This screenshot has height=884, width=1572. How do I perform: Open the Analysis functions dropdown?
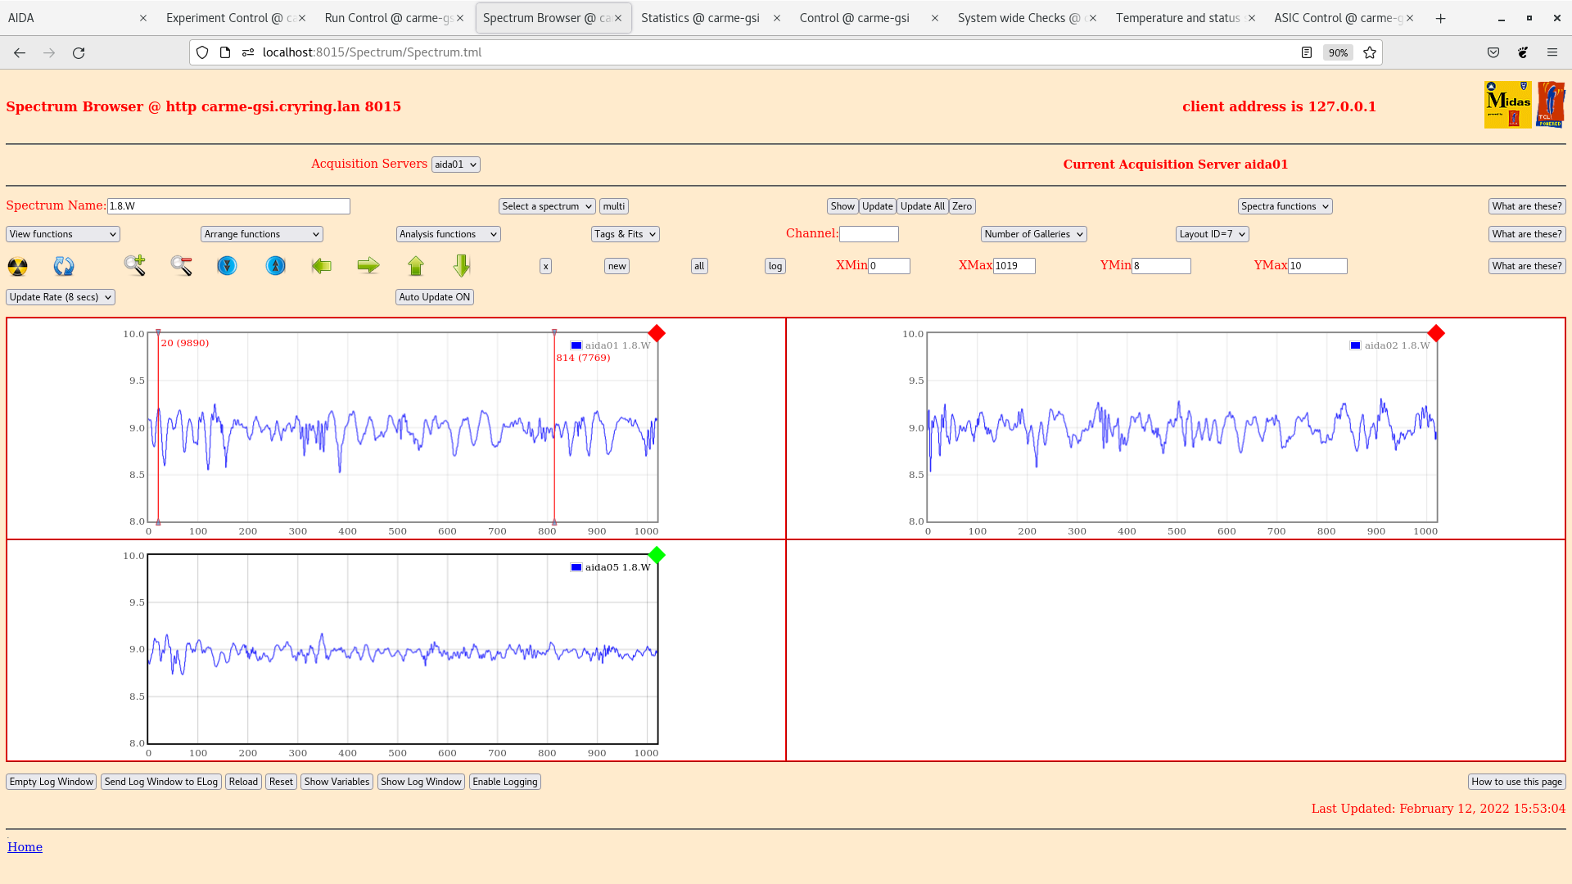tap(447, 234)
